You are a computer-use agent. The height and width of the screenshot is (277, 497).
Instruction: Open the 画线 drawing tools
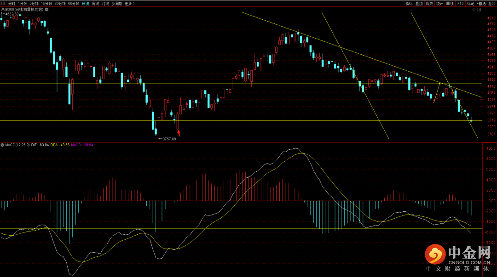click(x=450, y=3)
